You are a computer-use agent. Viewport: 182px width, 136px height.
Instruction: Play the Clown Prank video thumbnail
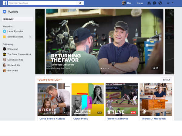click(x=88, y=99)
